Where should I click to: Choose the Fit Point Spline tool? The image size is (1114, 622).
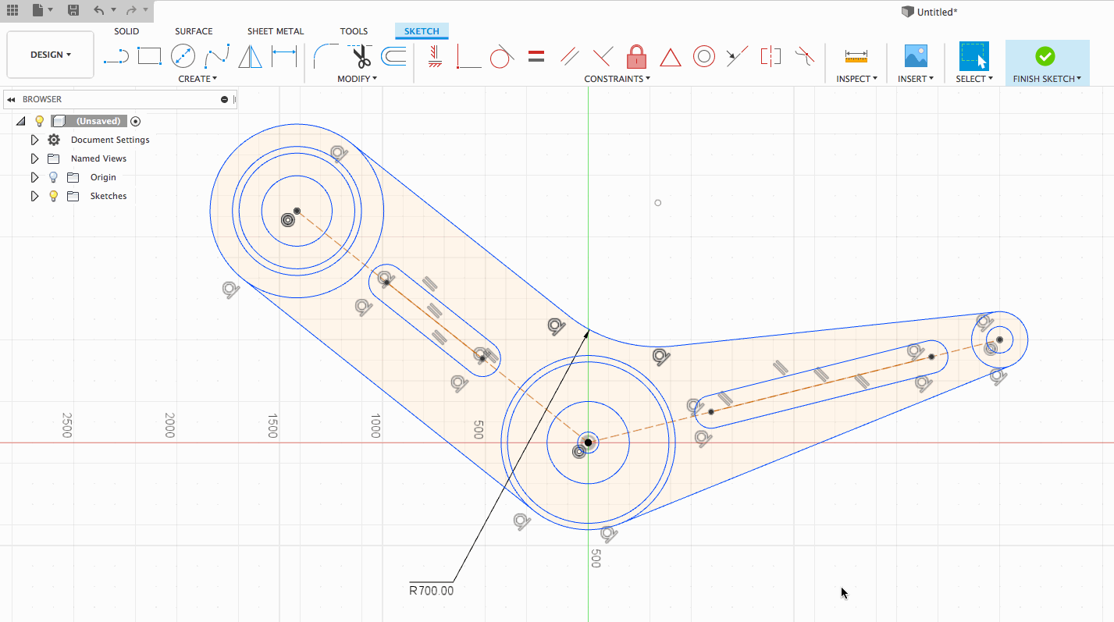(x=216, y=56)
